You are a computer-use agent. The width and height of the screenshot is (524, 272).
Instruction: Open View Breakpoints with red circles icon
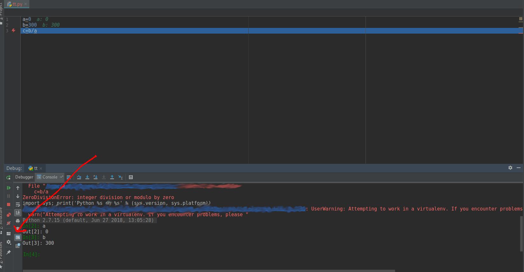[9, 215]
